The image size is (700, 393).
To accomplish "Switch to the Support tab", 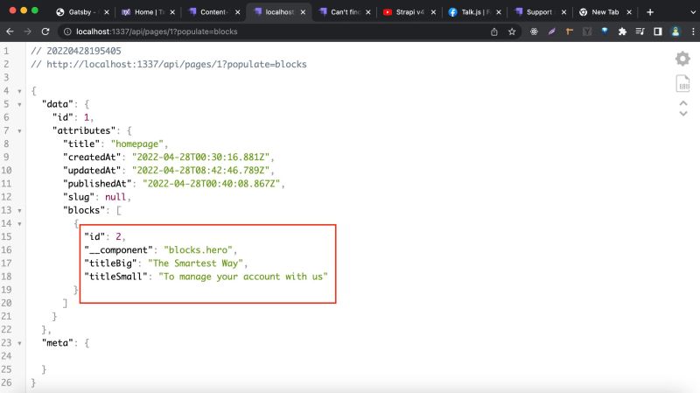I will point(538,12).
